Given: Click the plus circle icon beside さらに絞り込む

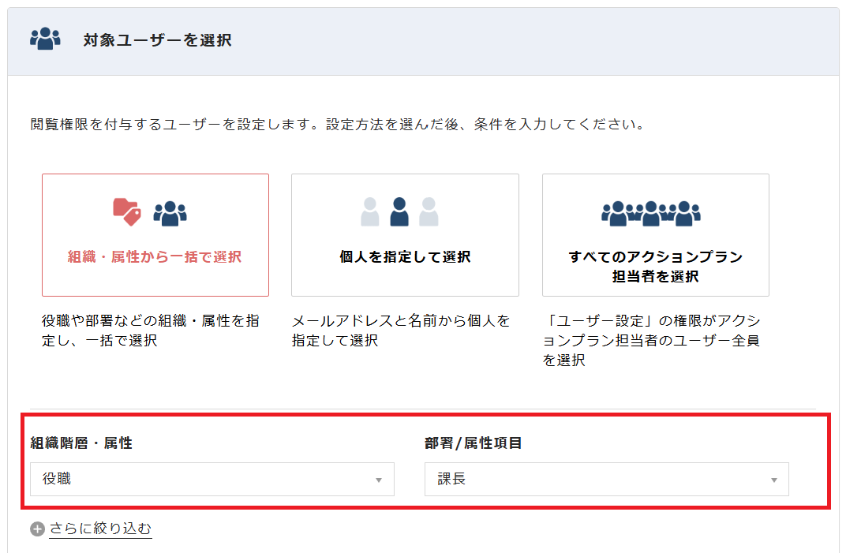Looking at the screenshot, I should point(37,529).
